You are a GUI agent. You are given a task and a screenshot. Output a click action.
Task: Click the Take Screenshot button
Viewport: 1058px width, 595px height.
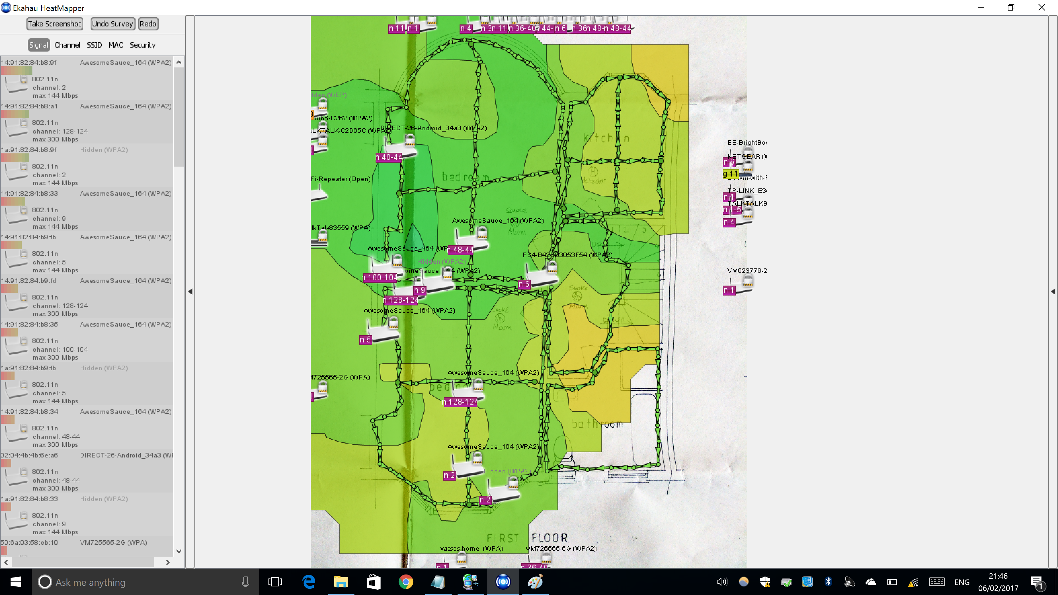pyautogui.click(x=54, y=24)
